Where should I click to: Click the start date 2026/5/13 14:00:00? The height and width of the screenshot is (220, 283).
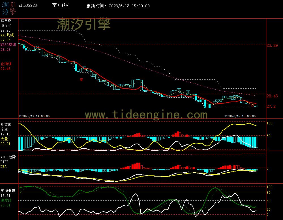34,116
